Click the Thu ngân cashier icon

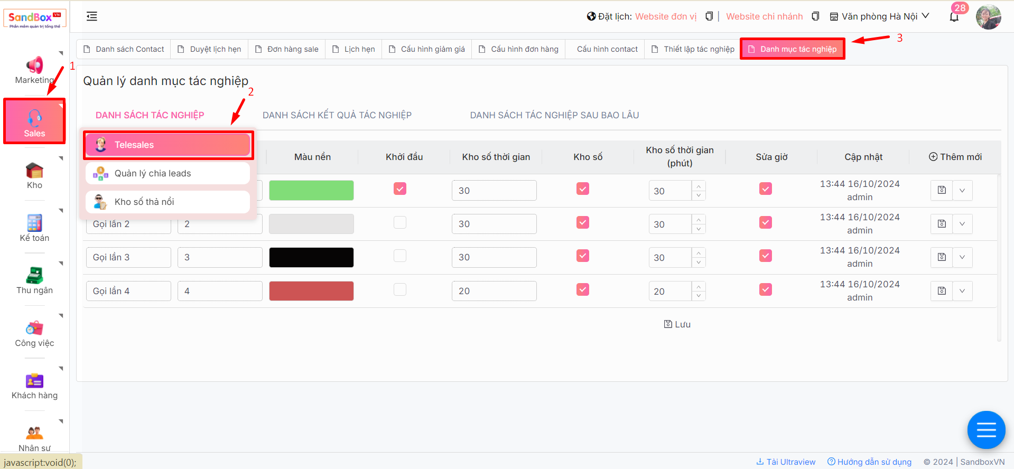point(34,276)
